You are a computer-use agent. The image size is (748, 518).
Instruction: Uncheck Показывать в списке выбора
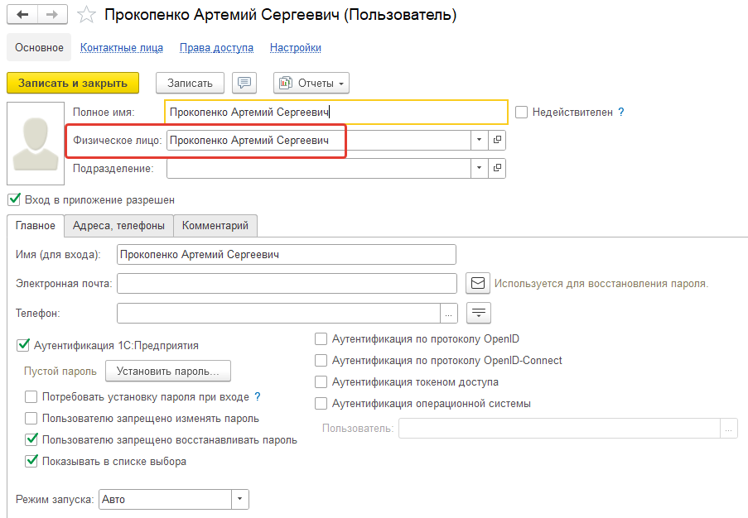coord(31,461)
